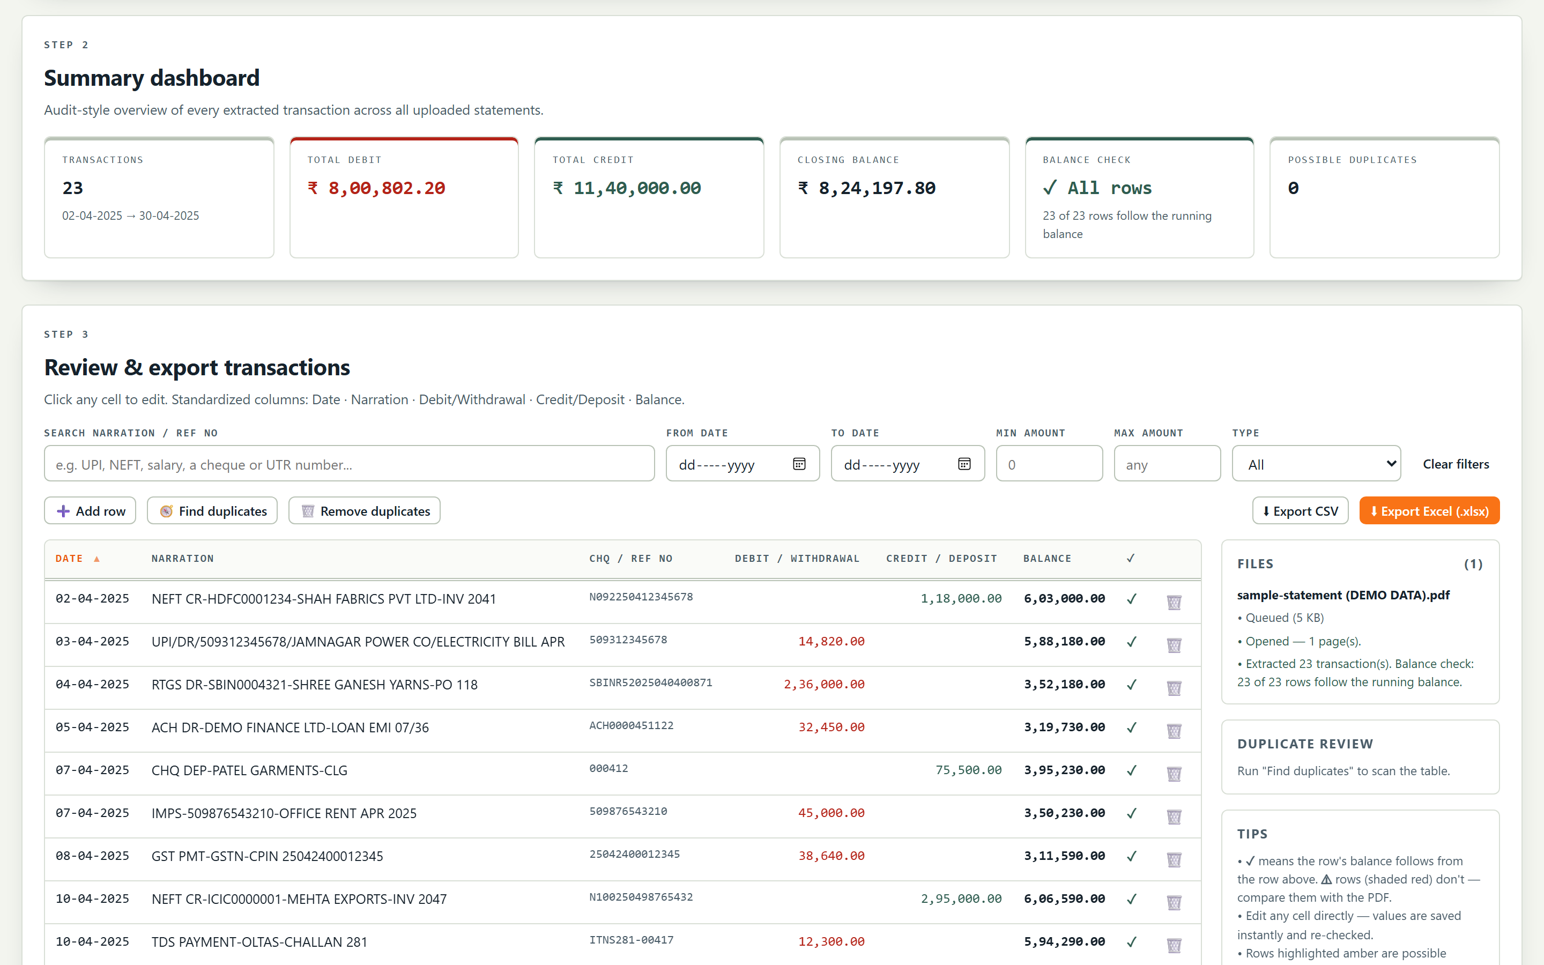Click balance checkmark for MEHTA EXPORTS row

[1131, 899]
